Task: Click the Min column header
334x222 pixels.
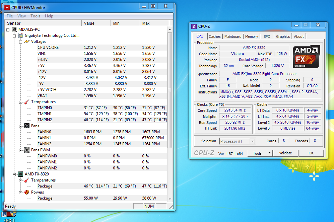Action: [x=126, y=23]
